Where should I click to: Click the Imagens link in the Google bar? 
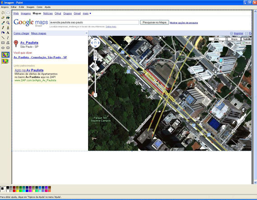(x=26, y=14)
